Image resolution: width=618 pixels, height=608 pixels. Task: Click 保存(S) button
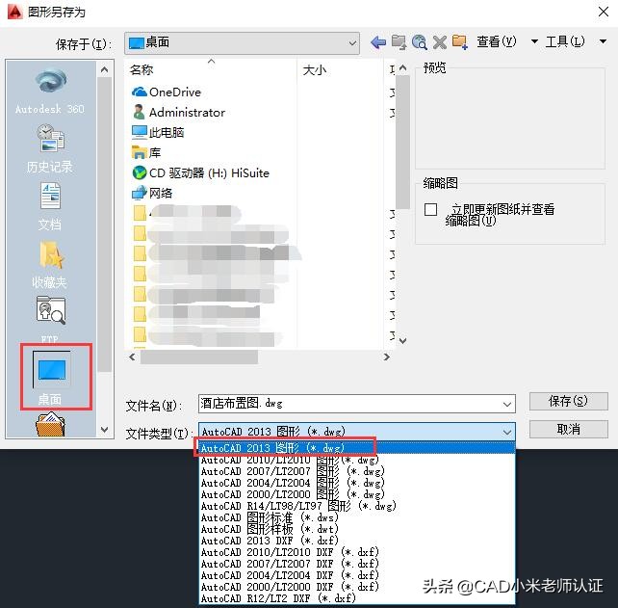coord(568,401)
